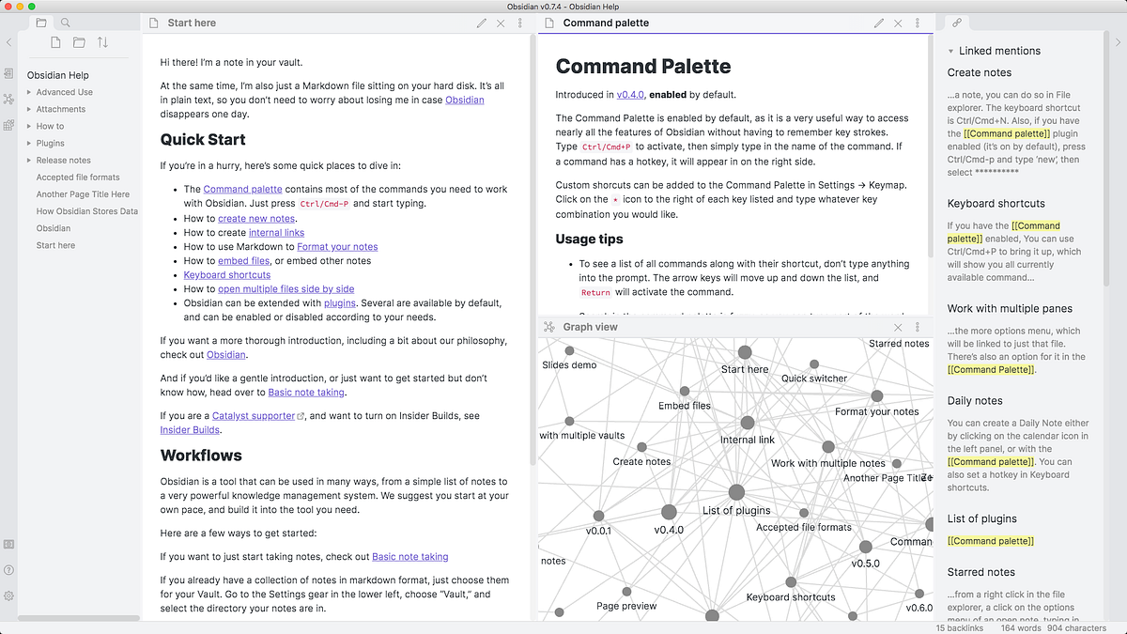Screen dimensions: 1127x634
Task: Collapse the left sidebar with the chevron
Action: (x=8, y=42)
